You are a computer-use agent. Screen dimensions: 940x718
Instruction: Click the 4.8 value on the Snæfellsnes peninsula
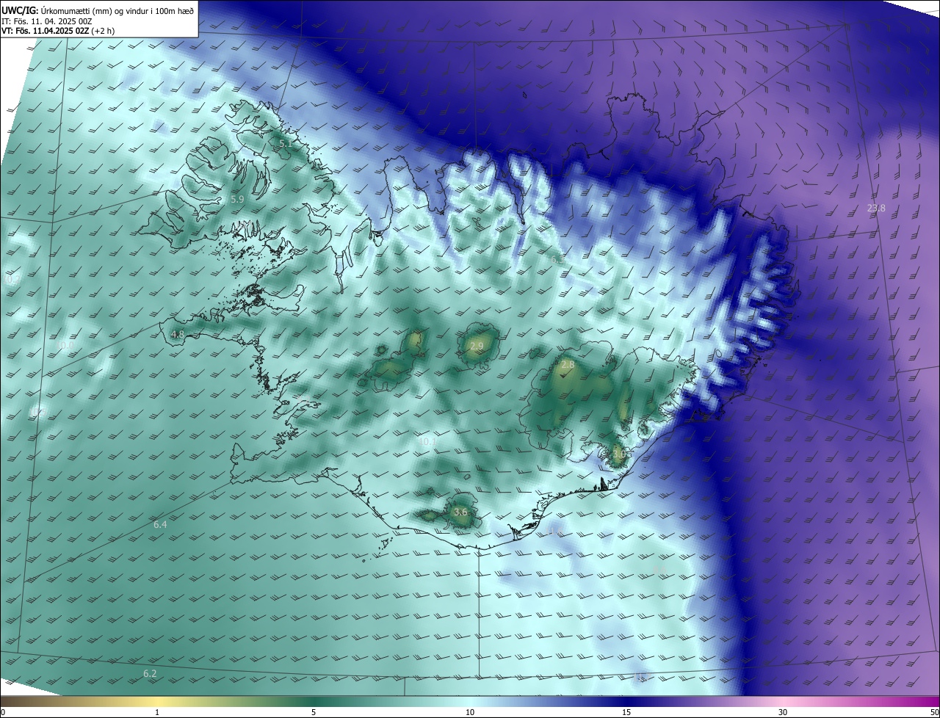[x=177, y=334]
